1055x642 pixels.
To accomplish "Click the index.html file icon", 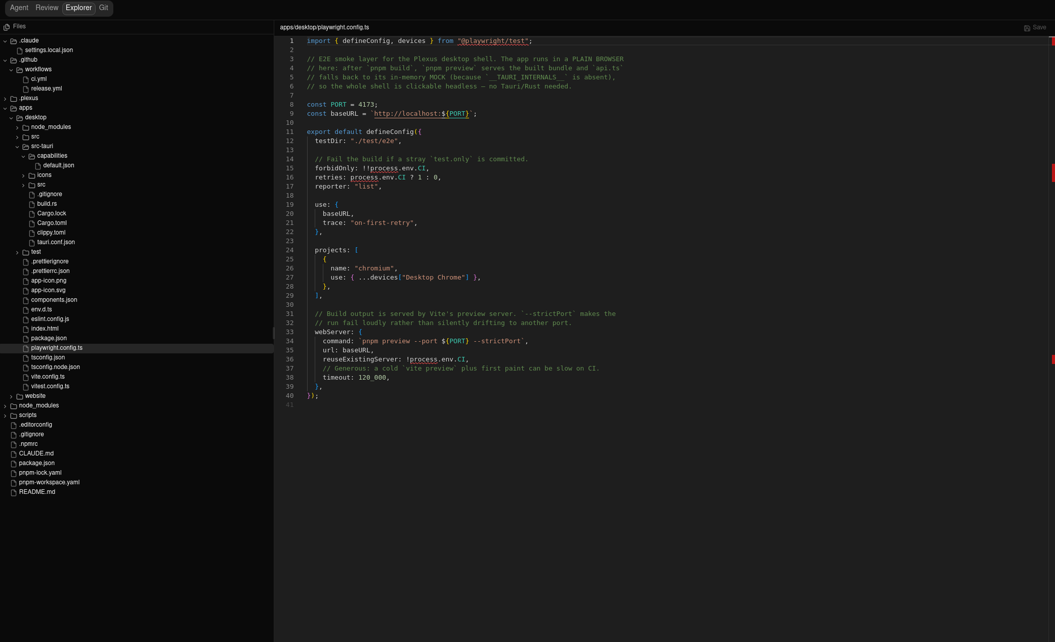I will pyautogui.click(x=26, y=329).
